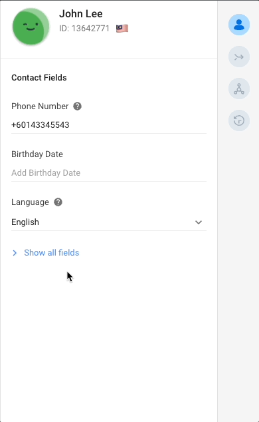
Task: Expand fields using the blue chevron arrow
Action: (x=15, y=253)
